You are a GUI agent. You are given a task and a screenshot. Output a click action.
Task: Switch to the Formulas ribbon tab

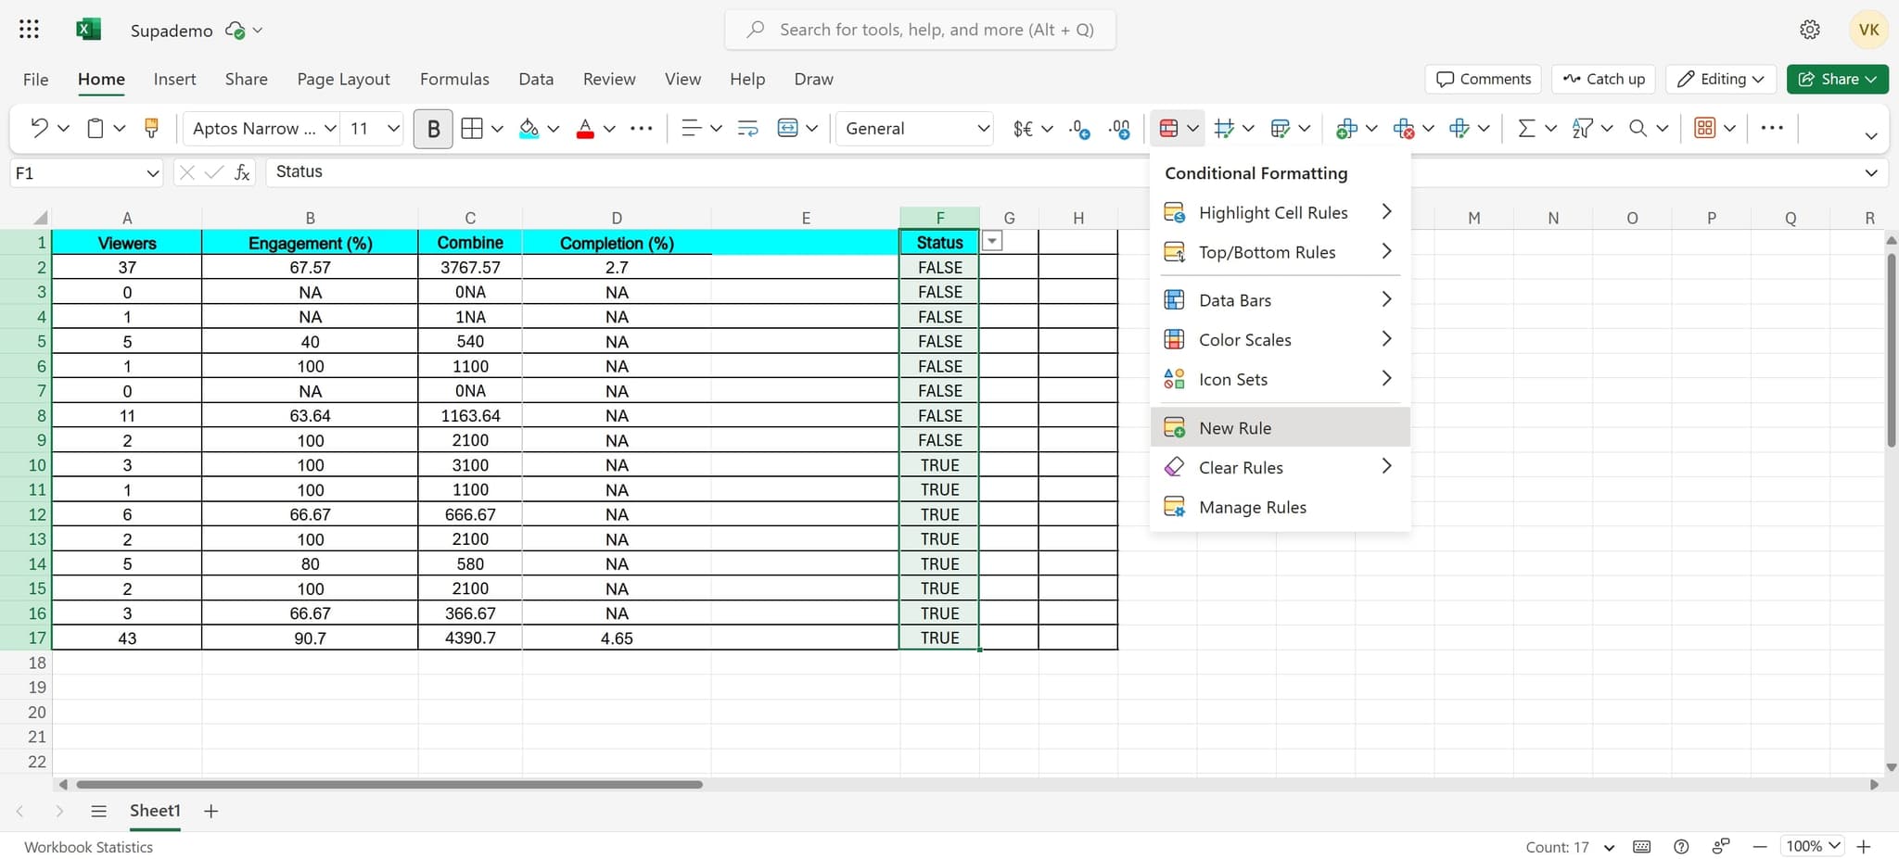(454, 79)
